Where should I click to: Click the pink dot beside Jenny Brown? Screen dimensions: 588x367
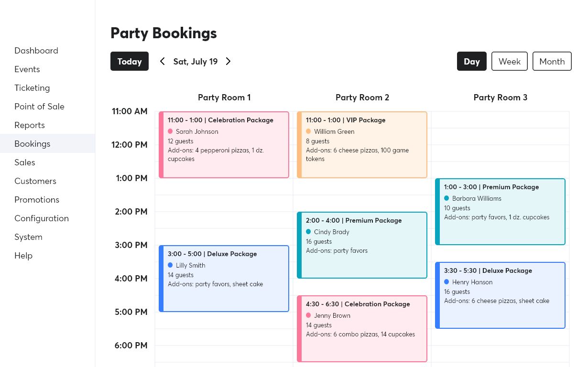click(308, 315)
